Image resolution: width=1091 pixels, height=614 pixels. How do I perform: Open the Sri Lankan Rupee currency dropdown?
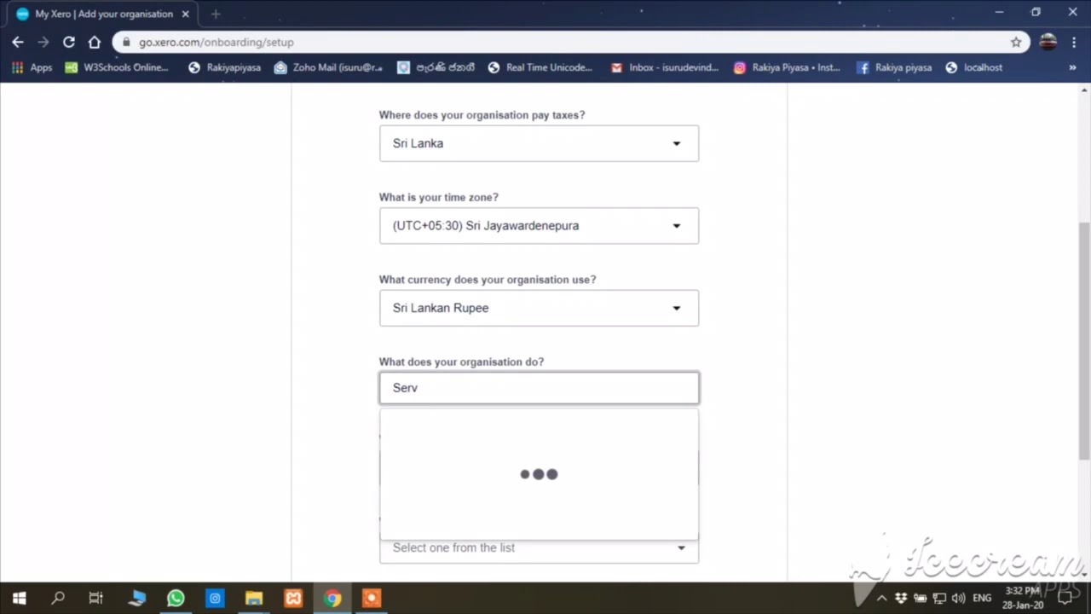point(539,308)
